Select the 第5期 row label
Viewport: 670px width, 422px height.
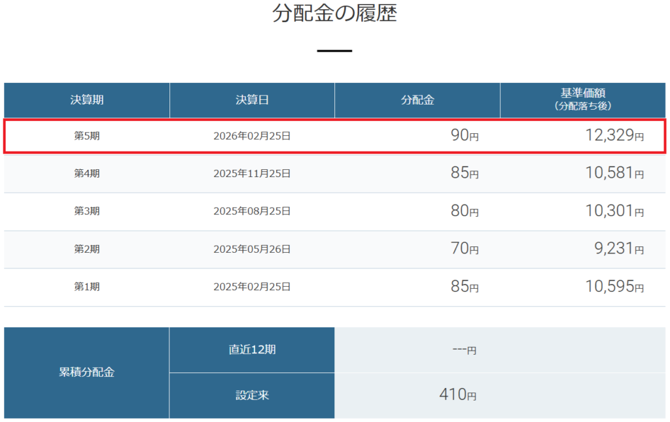(x=87, y=136)
